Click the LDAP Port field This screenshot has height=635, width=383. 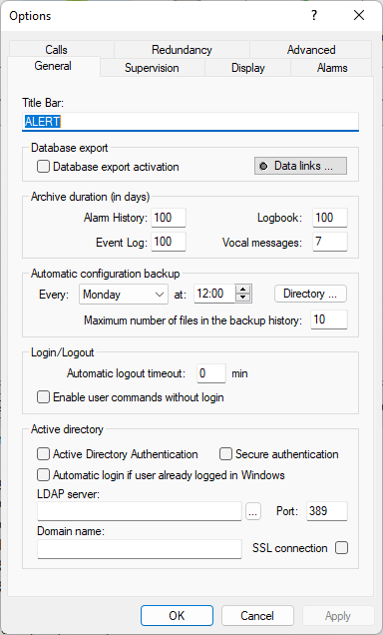tap(327, 511)
